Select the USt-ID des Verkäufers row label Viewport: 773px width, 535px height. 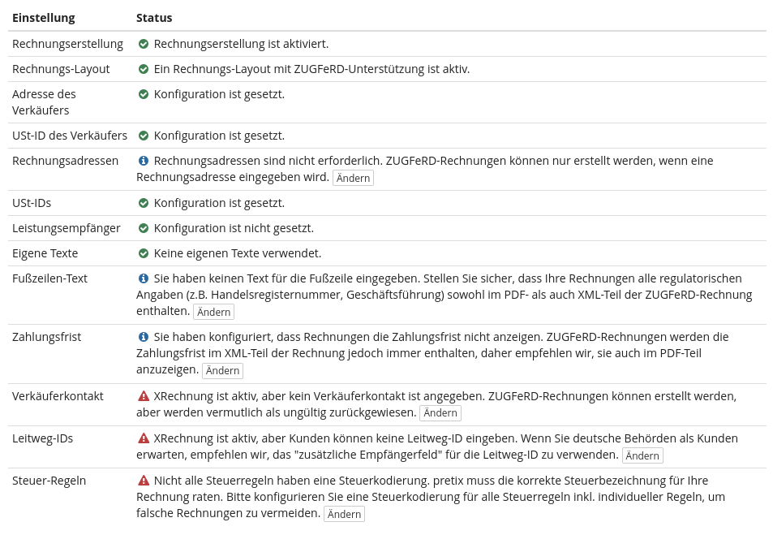[70, 136]
